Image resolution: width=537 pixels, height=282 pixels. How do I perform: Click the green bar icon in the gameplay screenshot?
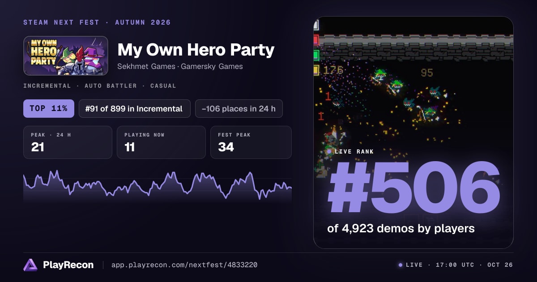(316, 55)
